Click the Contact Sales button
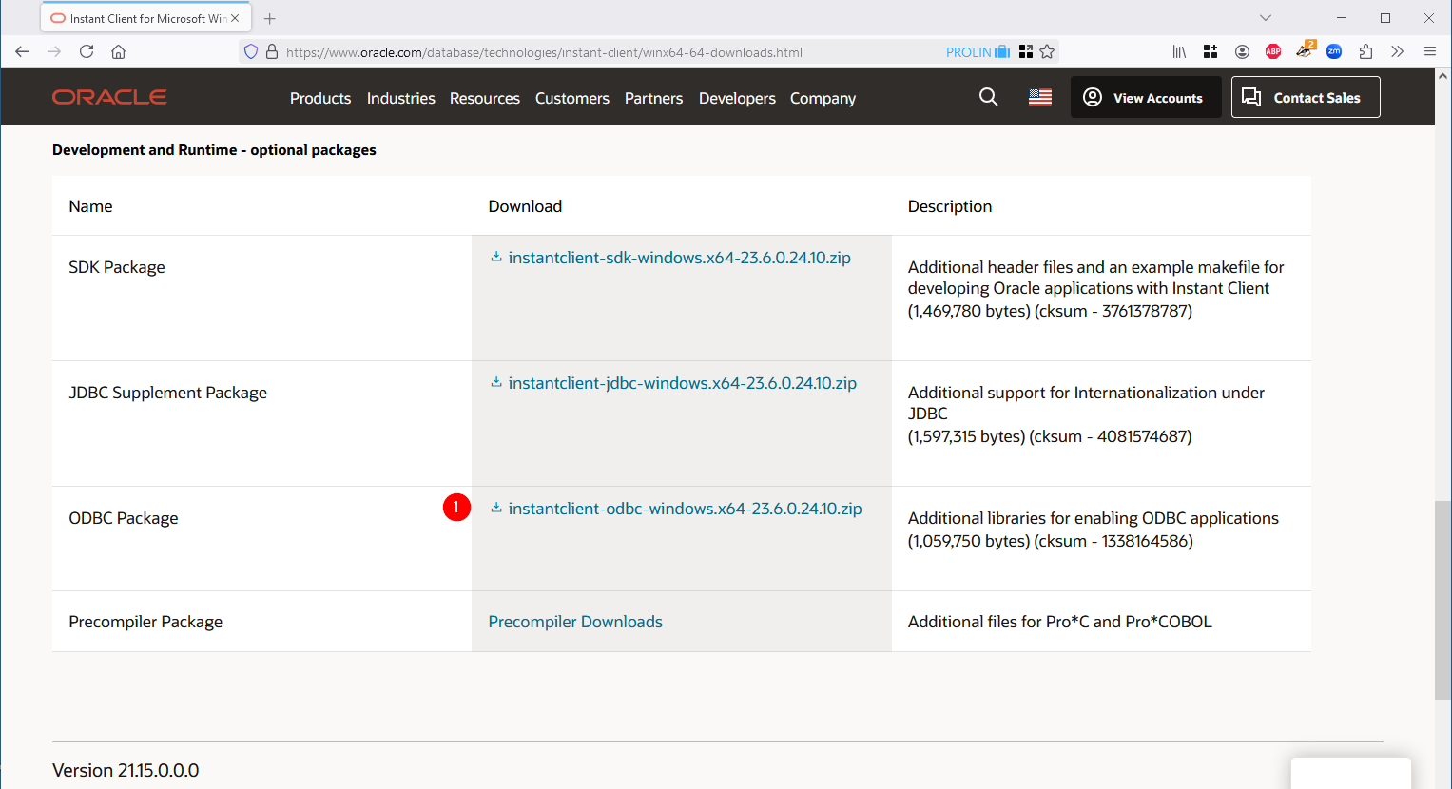1452x789 pixels. pyautogui.click(x=1306, y=97)
